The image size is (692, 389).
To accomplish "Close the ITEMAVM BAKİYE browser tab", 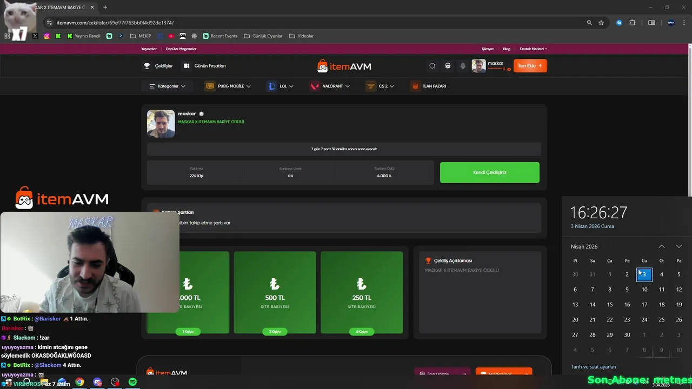I will pos(92,8).
